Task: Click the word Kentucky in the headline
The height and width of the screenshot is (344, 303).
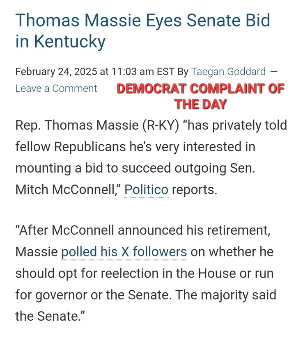Action: tap(70, 41)
